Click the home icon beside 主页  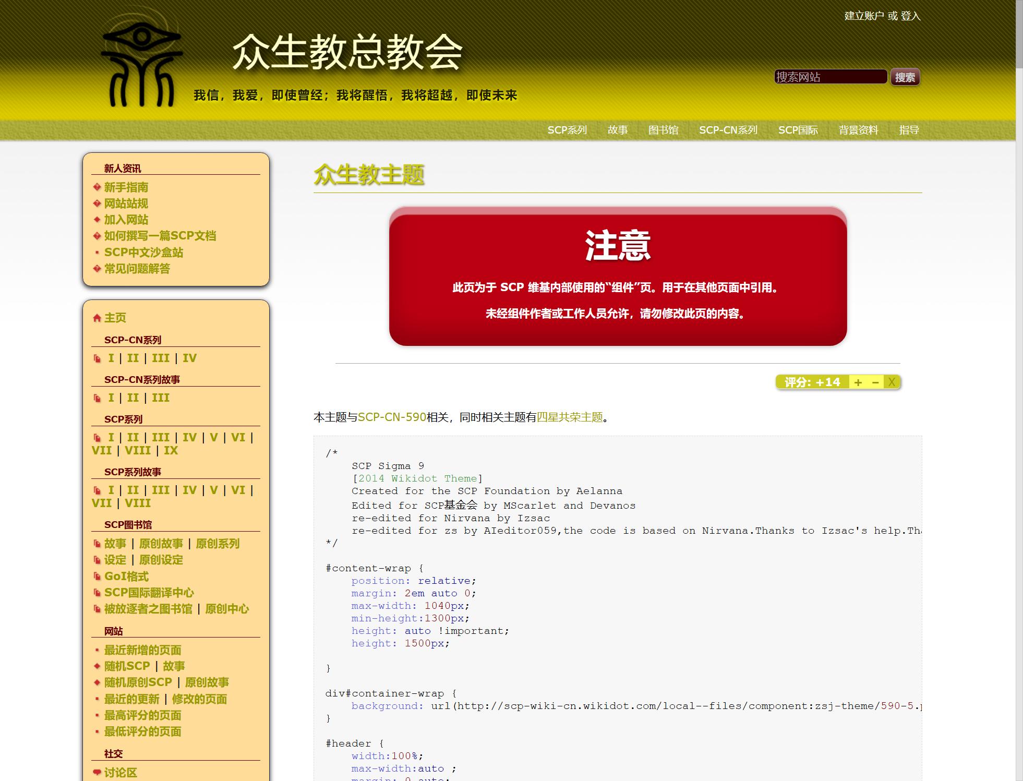[97, 318]
